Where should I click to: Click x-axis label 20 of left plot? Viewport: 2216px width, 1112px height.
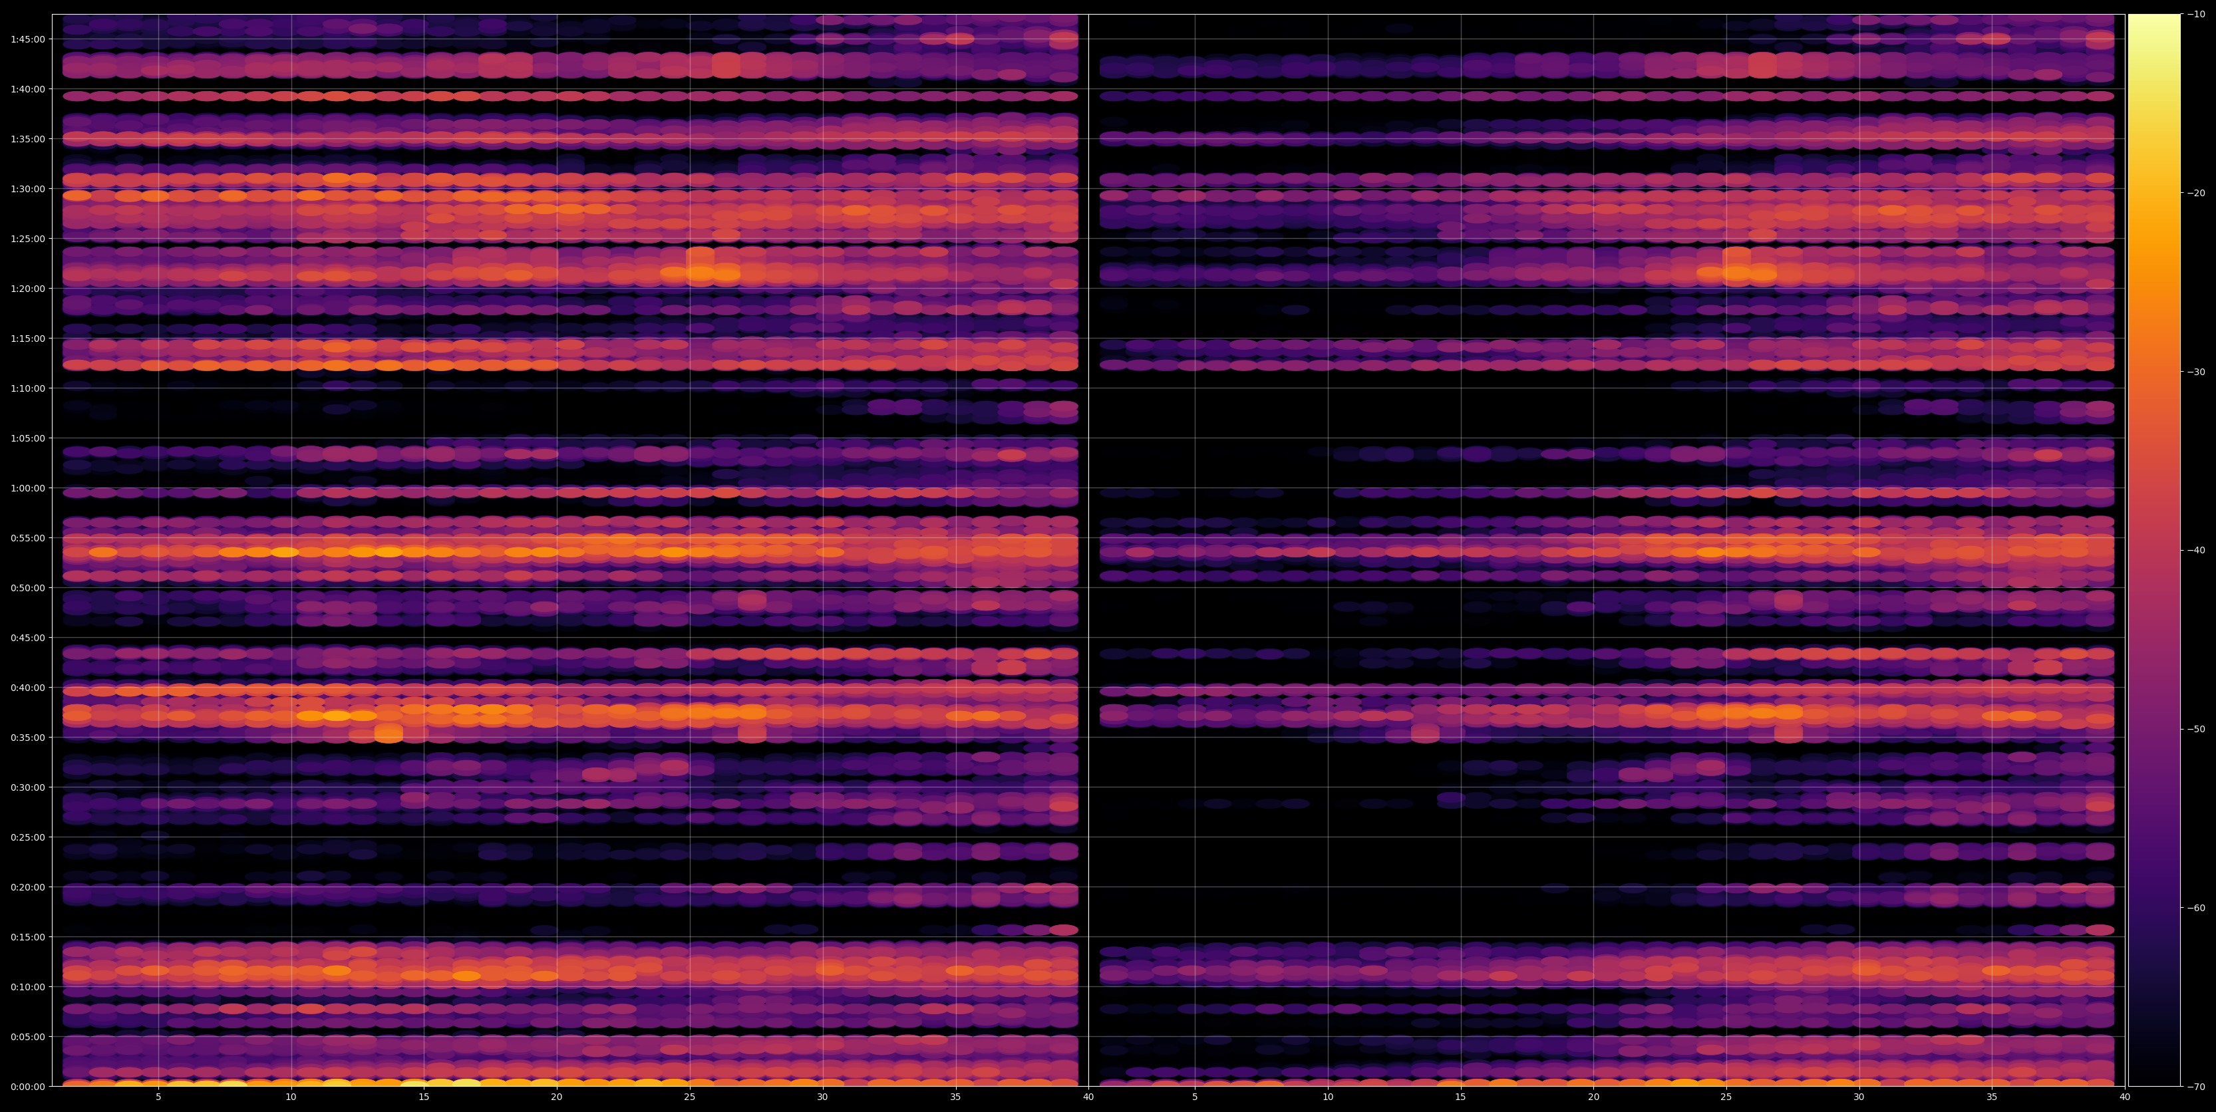[557, 1097]
